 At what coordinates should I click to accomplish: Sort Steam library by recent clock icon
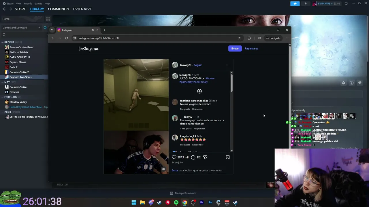click(45, 28)
